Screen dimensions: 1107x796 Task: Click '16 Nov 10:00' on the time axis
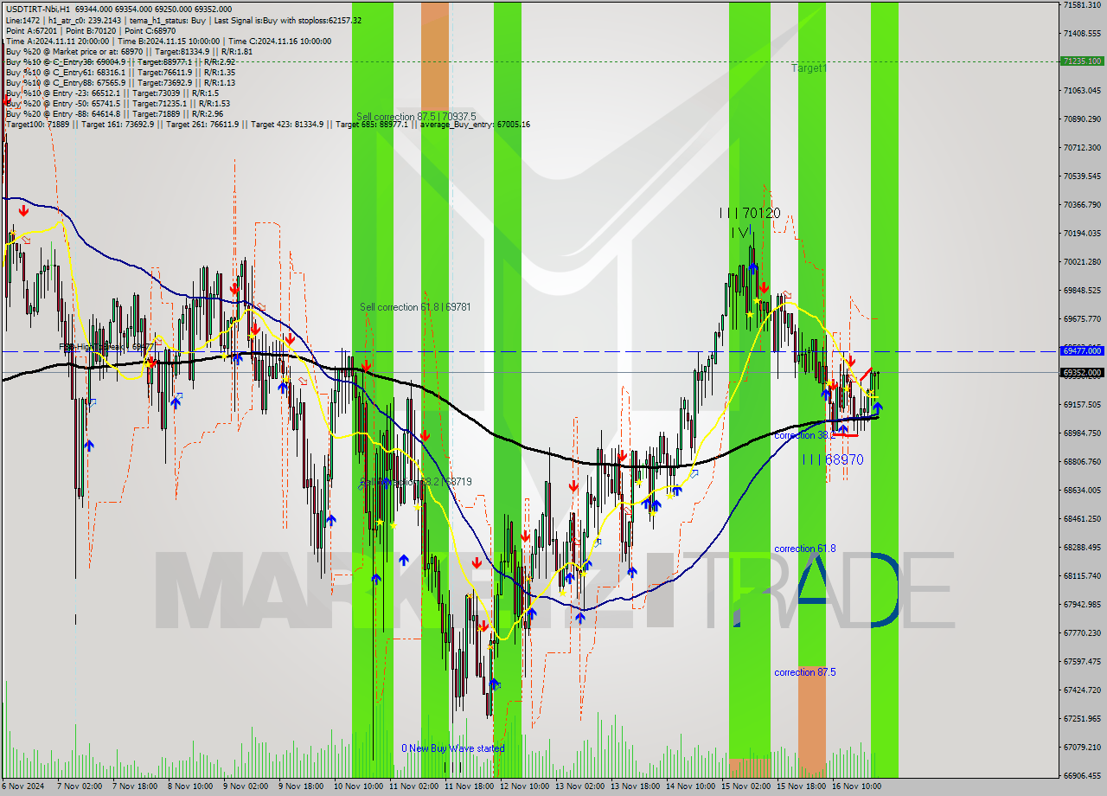tap(856, 786)
